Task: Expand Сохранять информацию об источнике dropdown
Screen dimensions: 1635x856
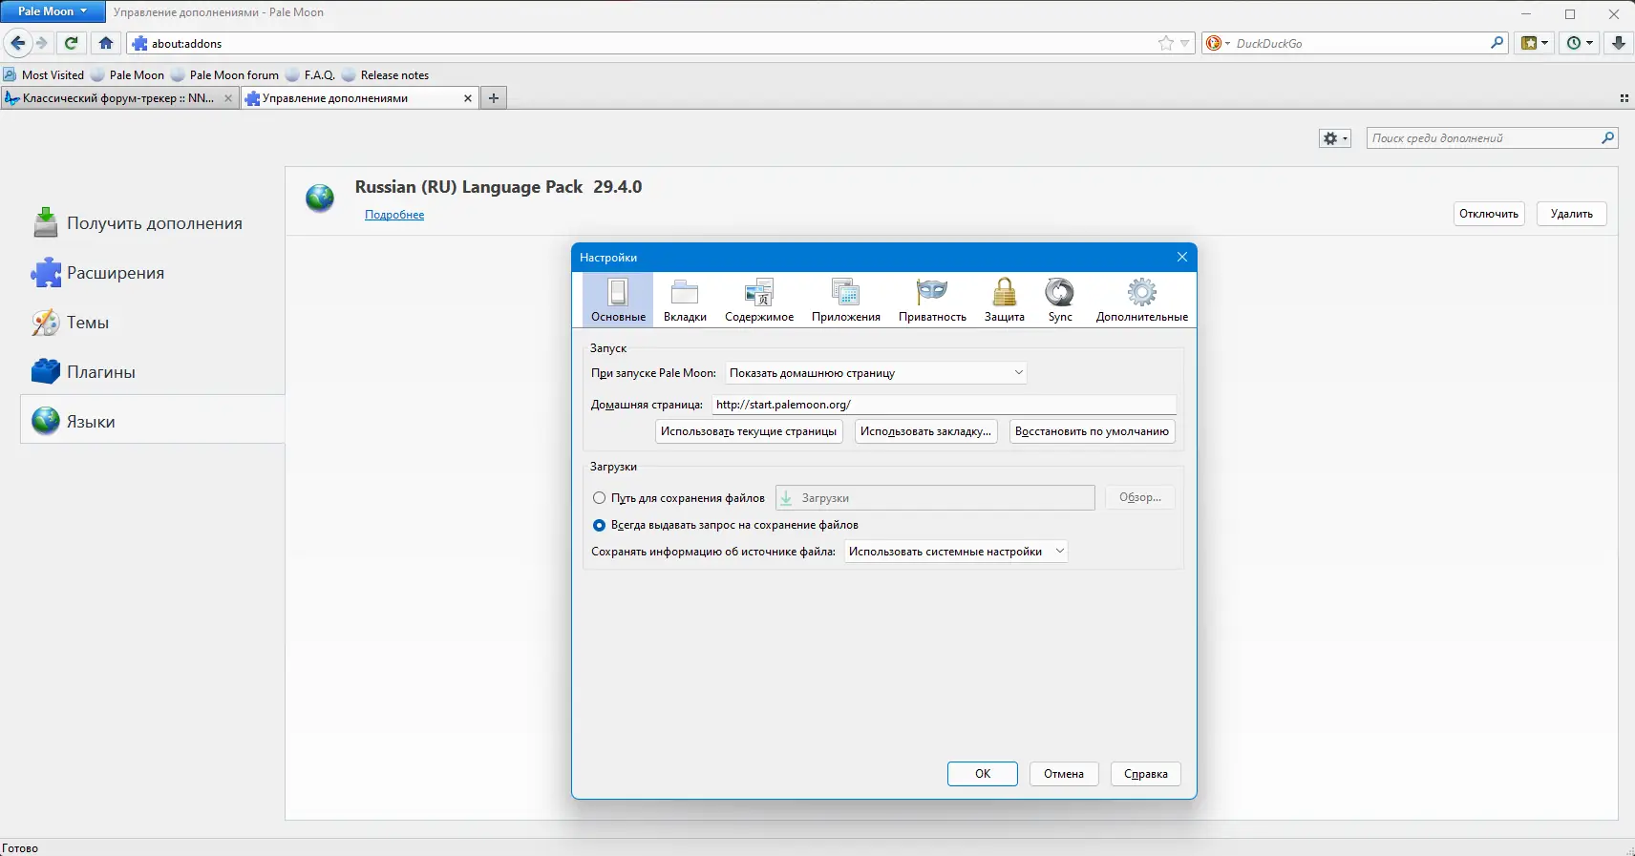Action: click(x=956, y=552)
